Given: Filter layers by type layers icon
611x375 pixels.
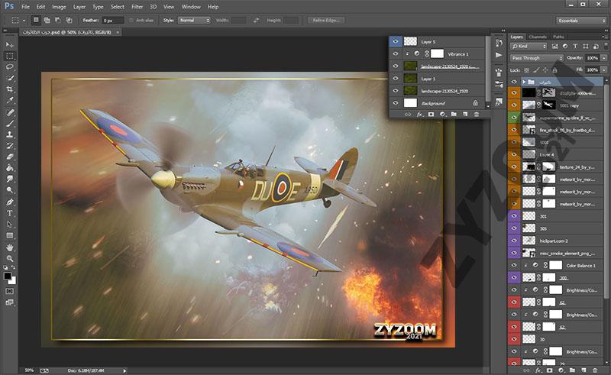Looking at the screenshot, I should coord(575,46).
